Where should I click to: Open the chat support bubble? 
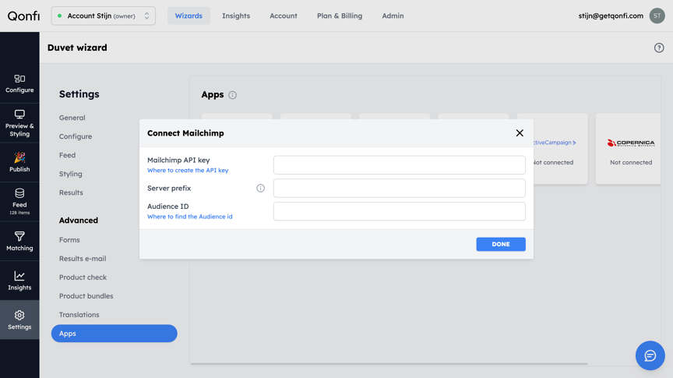650,355
